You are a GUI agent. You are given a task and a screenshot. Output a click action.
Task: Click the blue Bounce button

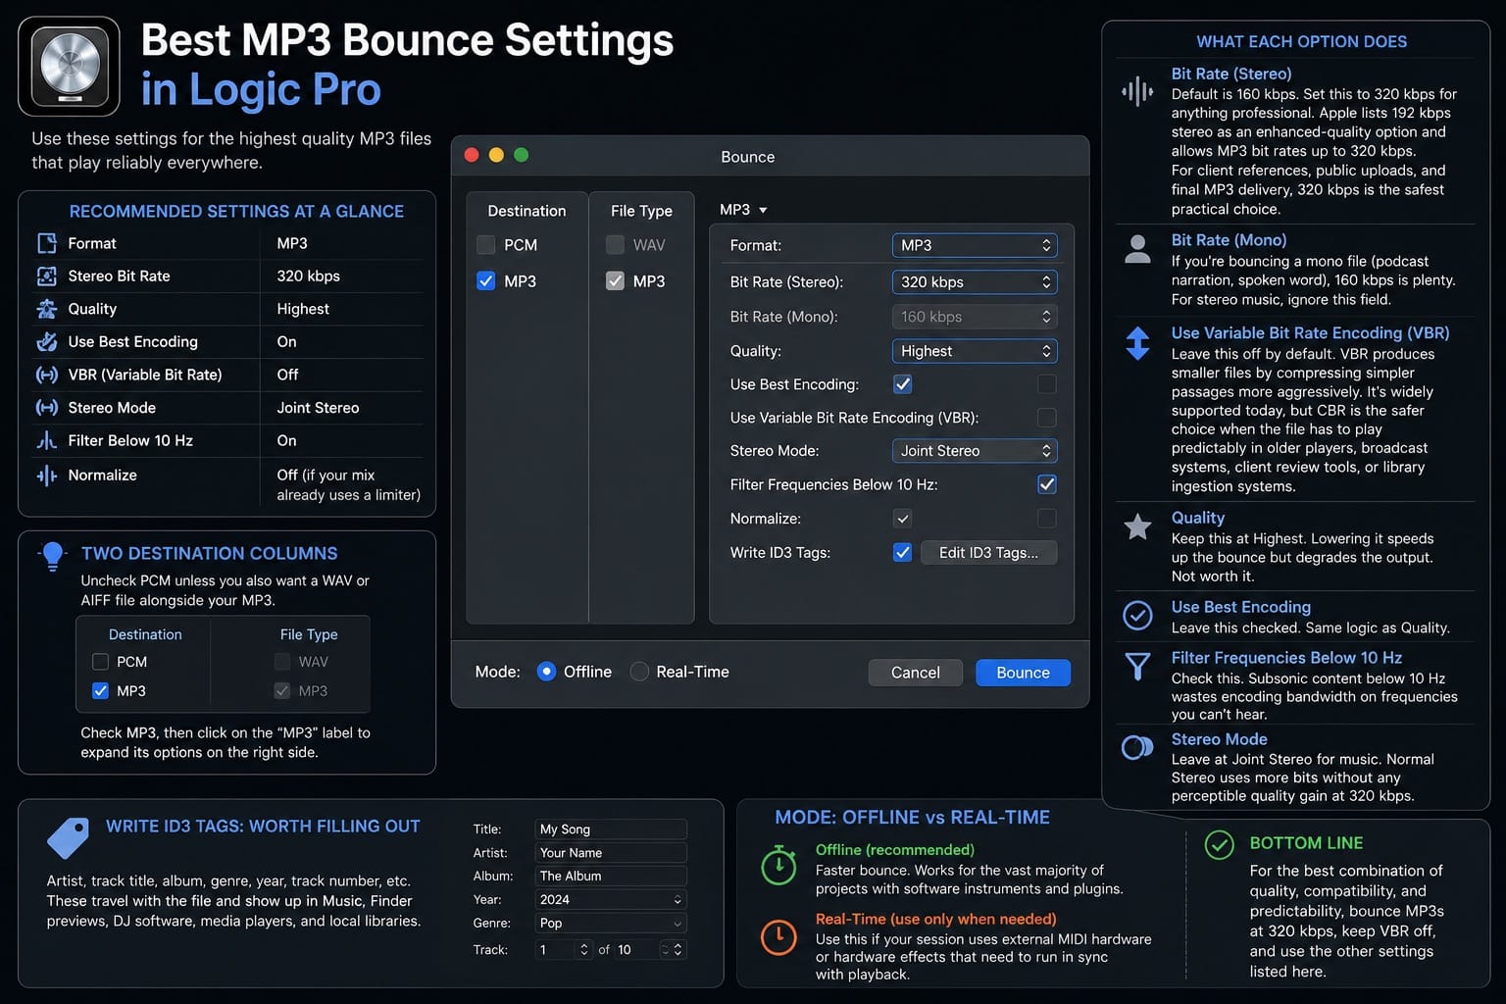click(1023, 673)
